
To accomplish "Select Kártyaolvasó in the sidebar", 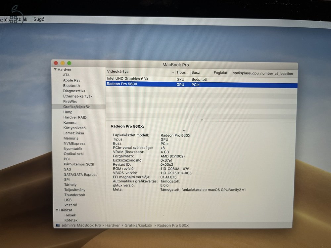I will coord(74,128).
